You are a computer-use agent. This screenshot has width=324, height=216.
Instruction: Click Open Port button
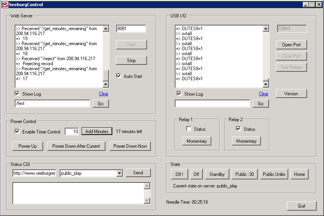click(291, 45)
